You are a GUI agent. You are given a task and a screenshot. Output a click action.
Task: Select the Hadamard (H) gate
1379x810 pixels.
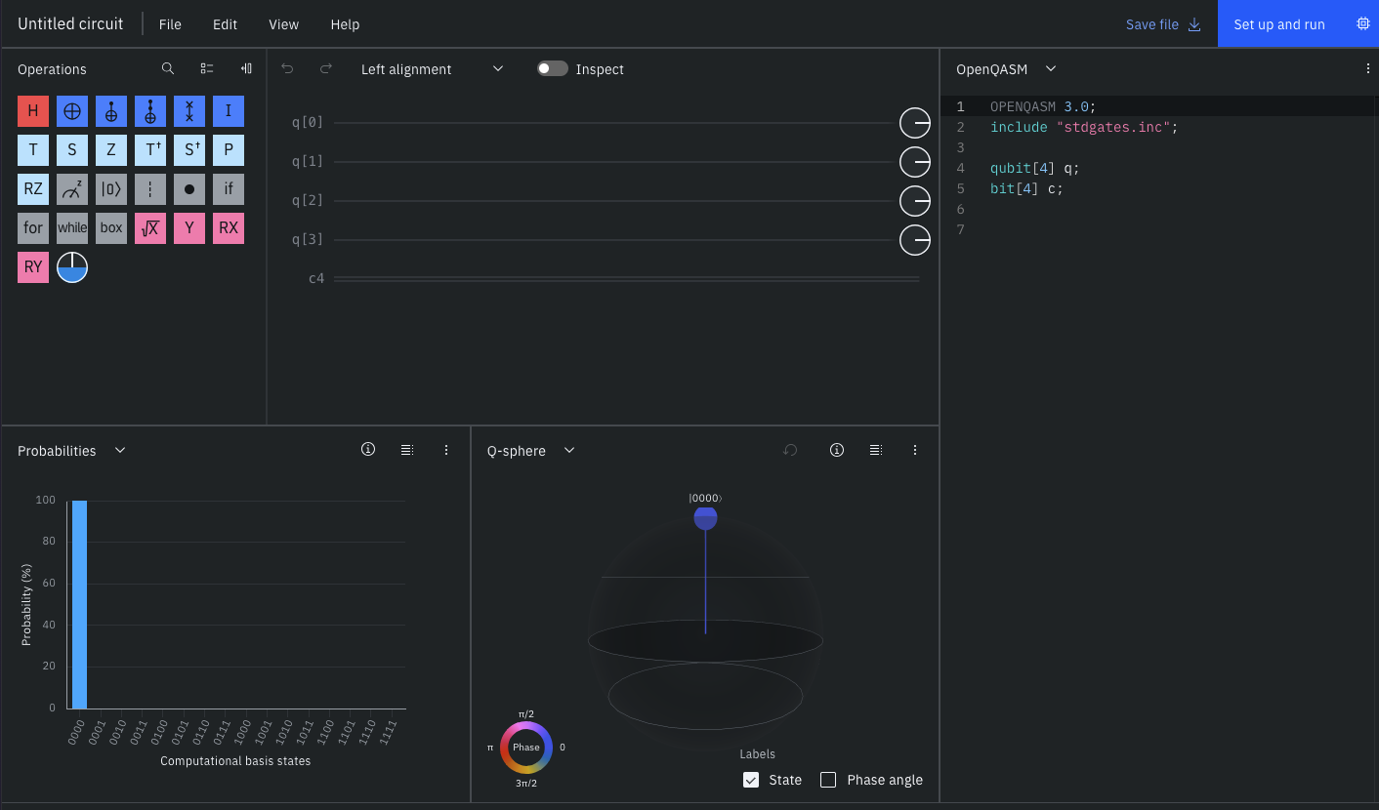point(33,111)
